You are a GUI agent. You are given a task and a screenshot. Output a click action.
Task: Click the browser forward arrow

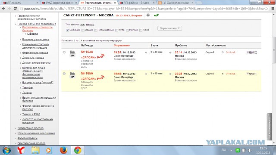[x=9, y=9]
